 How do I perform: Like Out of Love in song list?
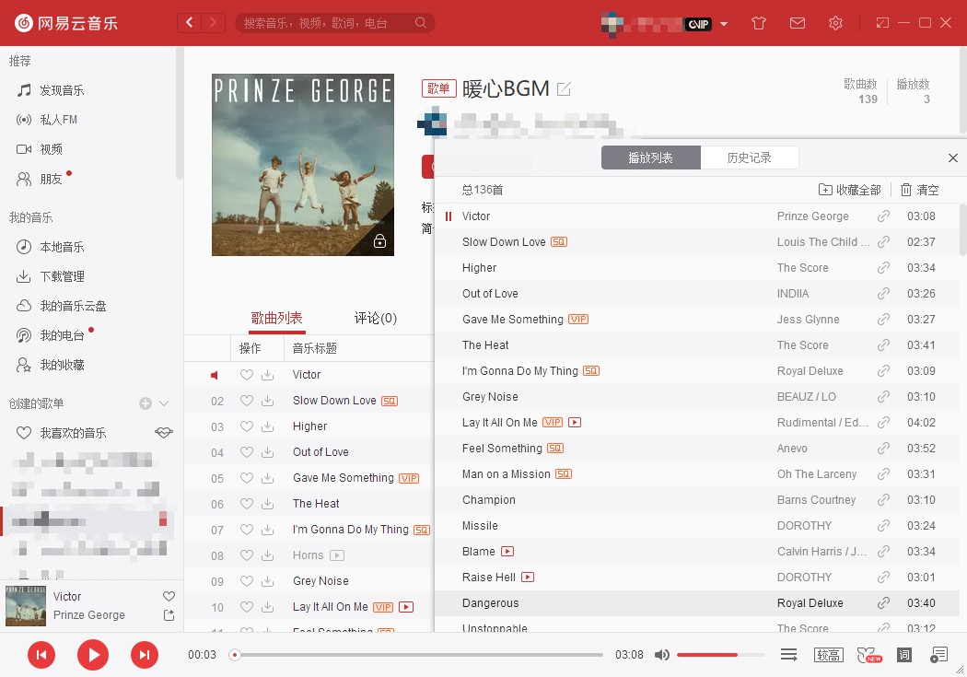point(247,452)
